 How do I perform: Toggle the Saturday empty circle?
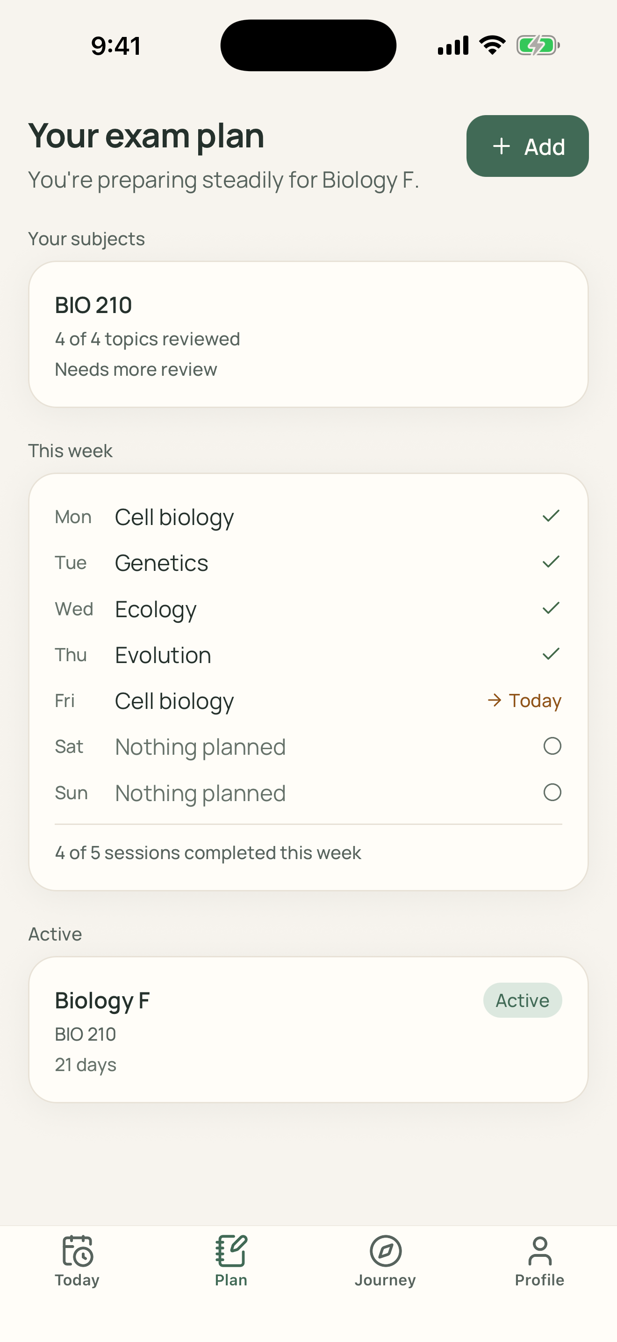(x=552, y=746)
